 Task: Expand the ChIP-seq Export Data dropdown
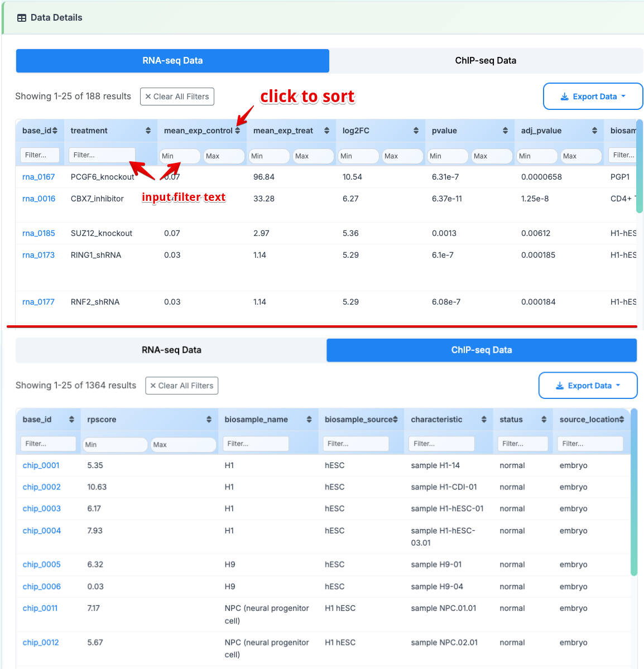click(x=588, y=385)
